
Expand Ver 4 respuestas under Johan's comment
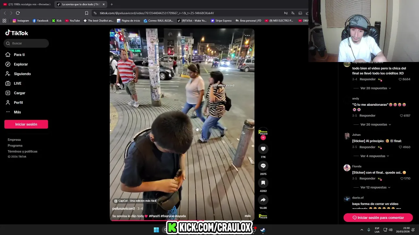[x=374, y=156]
